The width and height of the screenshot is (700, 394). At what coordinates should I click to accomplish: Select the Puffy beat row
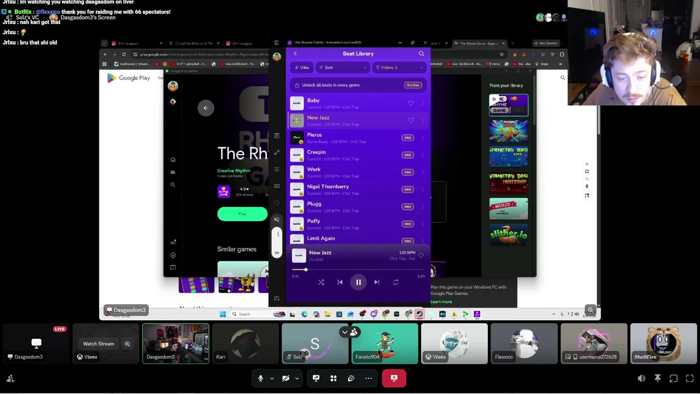click(358, 224)
